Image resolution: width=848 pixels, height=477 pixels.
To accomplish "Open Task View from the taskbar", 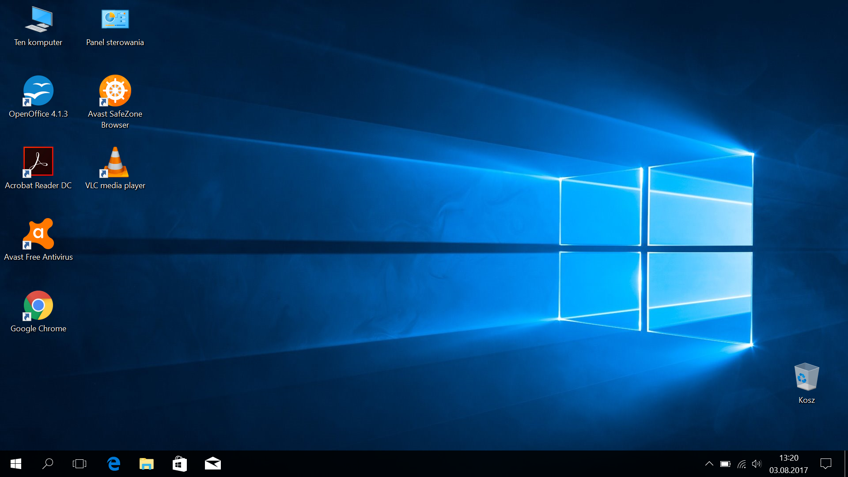I will click(79, 464).
